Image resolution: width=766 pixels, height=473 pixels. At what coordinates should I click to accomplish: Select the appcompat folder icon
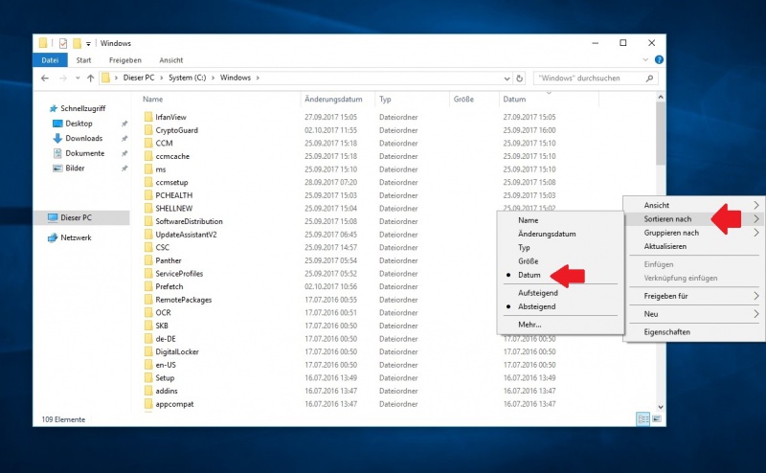click(148, 404)
